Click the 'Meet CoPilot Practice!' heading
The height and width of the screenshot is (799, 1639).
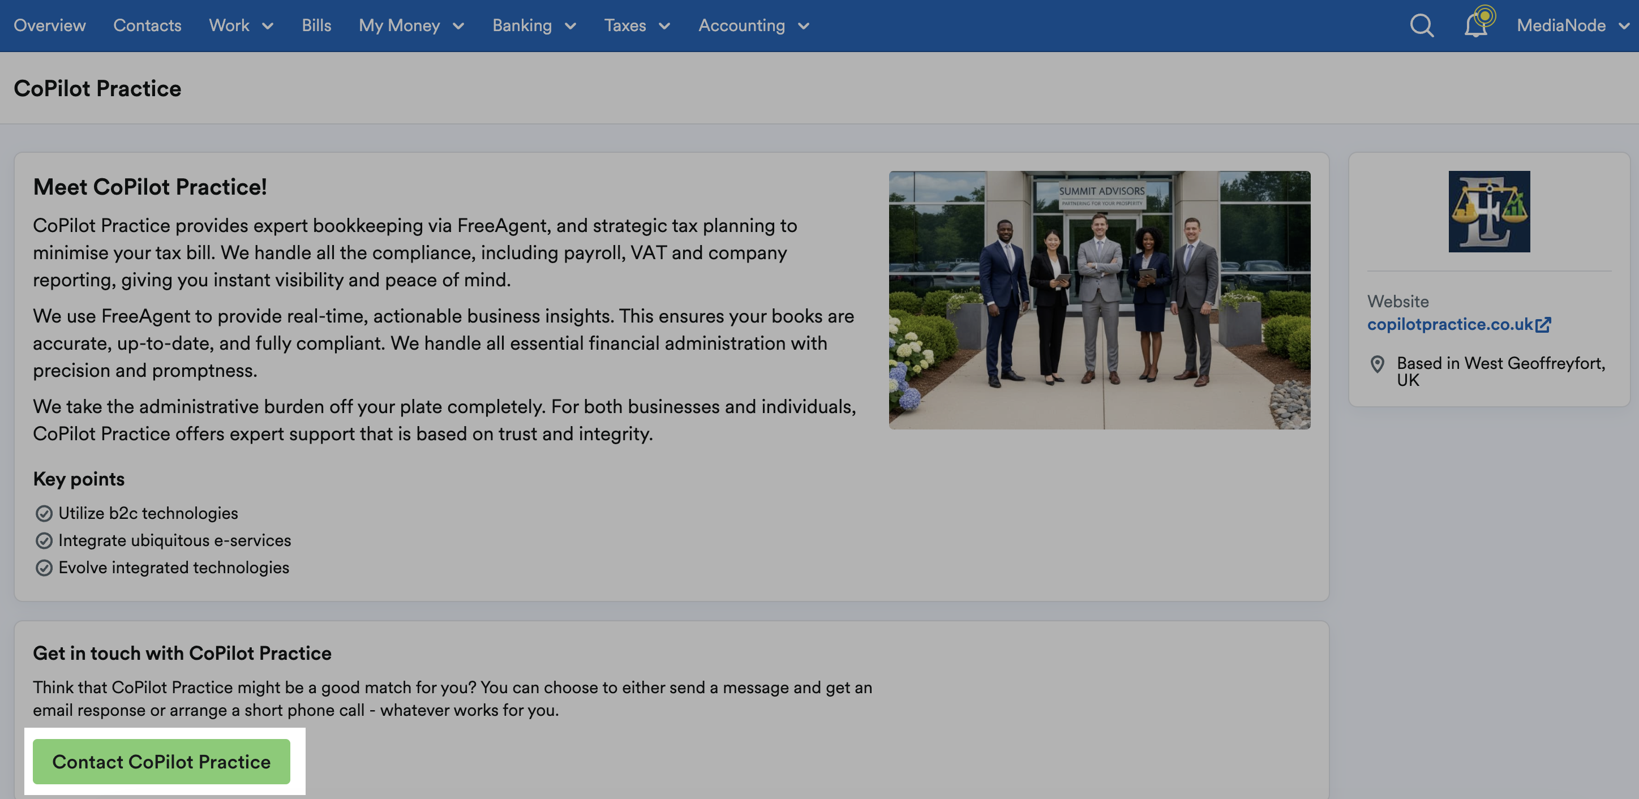pyautogui.click(x=150, y=186)
